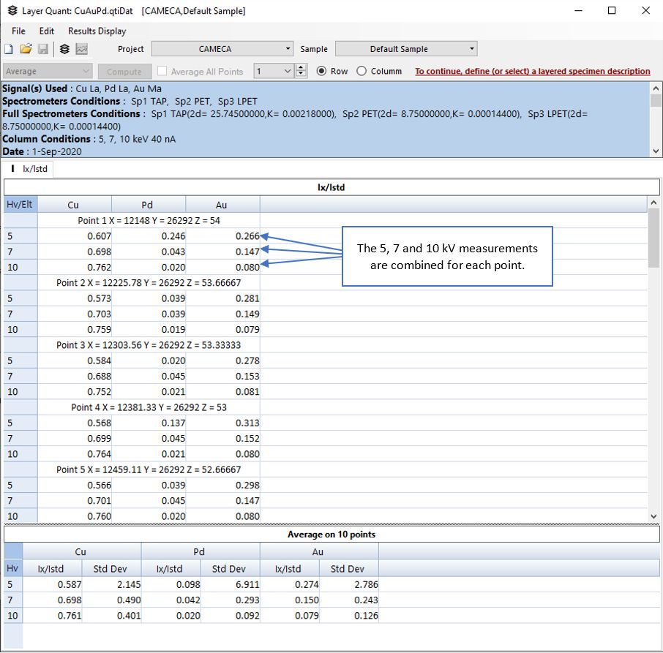The height and width of the screenshot is (653, 663).
Task: Click the Compute button
Action: click(124, 72)
